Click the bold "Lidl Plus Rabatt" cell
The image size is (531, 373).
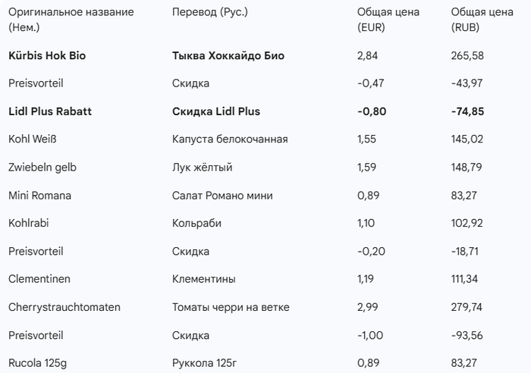point(49,111)
